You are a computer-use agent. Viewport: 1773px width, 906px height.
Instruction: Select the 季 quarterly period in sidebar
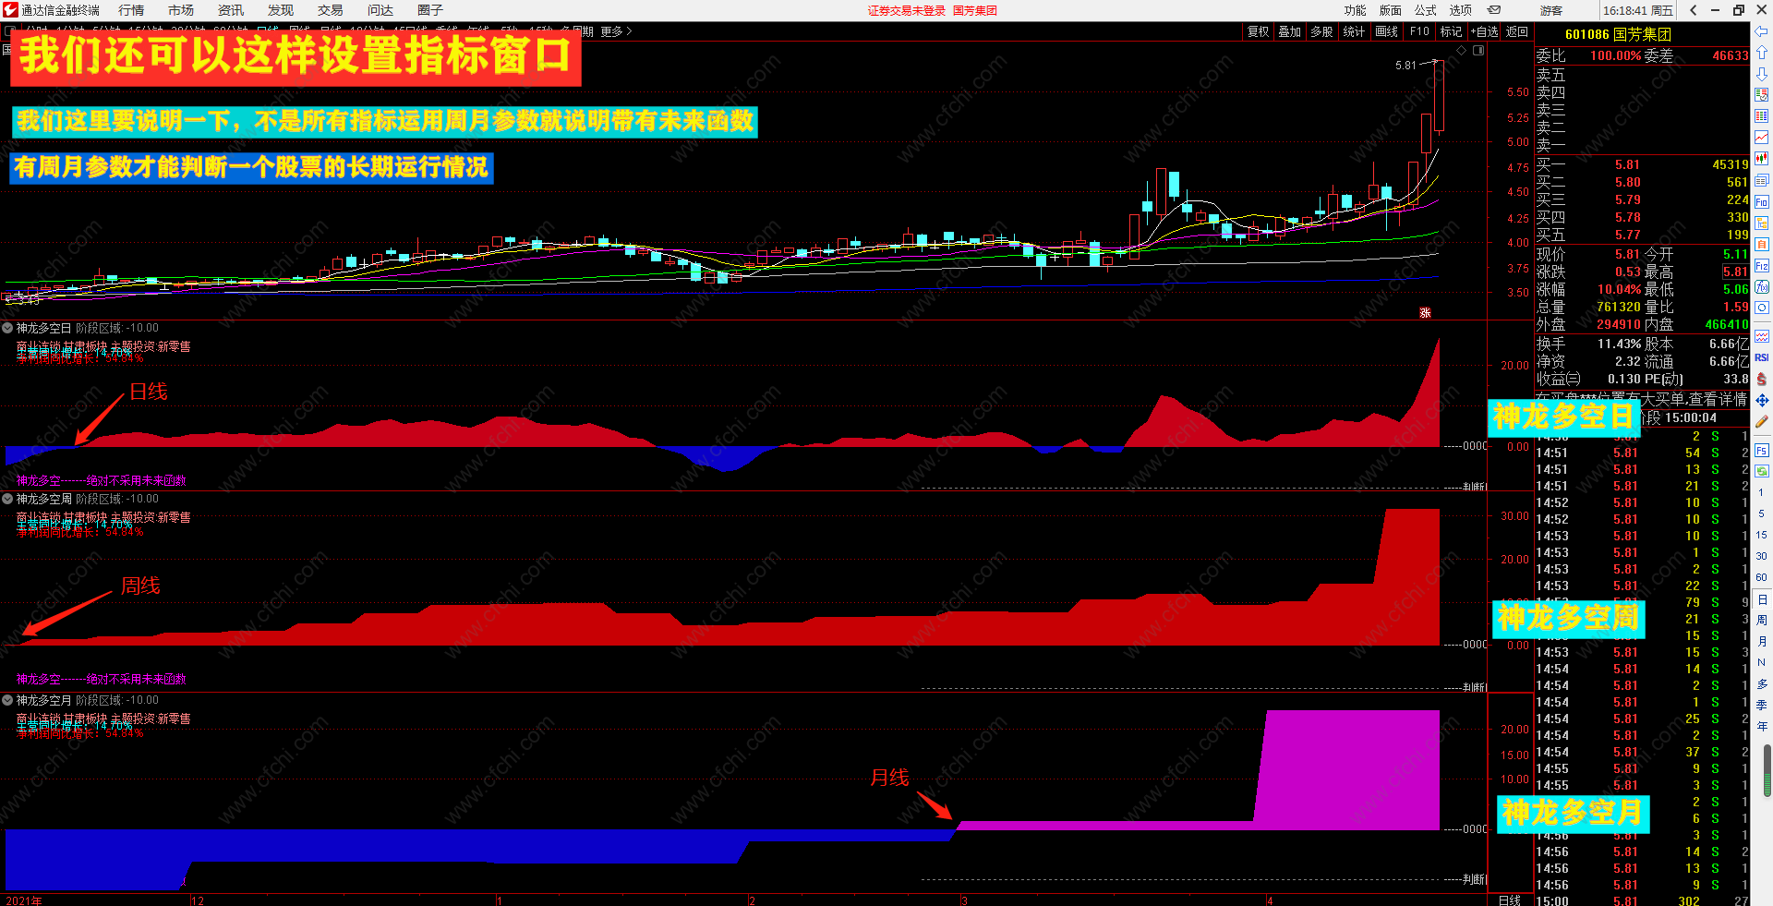click(x=1761, y=705)
